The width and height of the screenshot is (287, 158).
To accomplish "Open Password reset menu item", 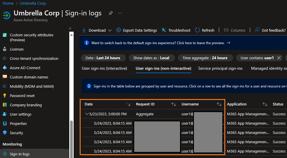I will [x=22, y=96].
